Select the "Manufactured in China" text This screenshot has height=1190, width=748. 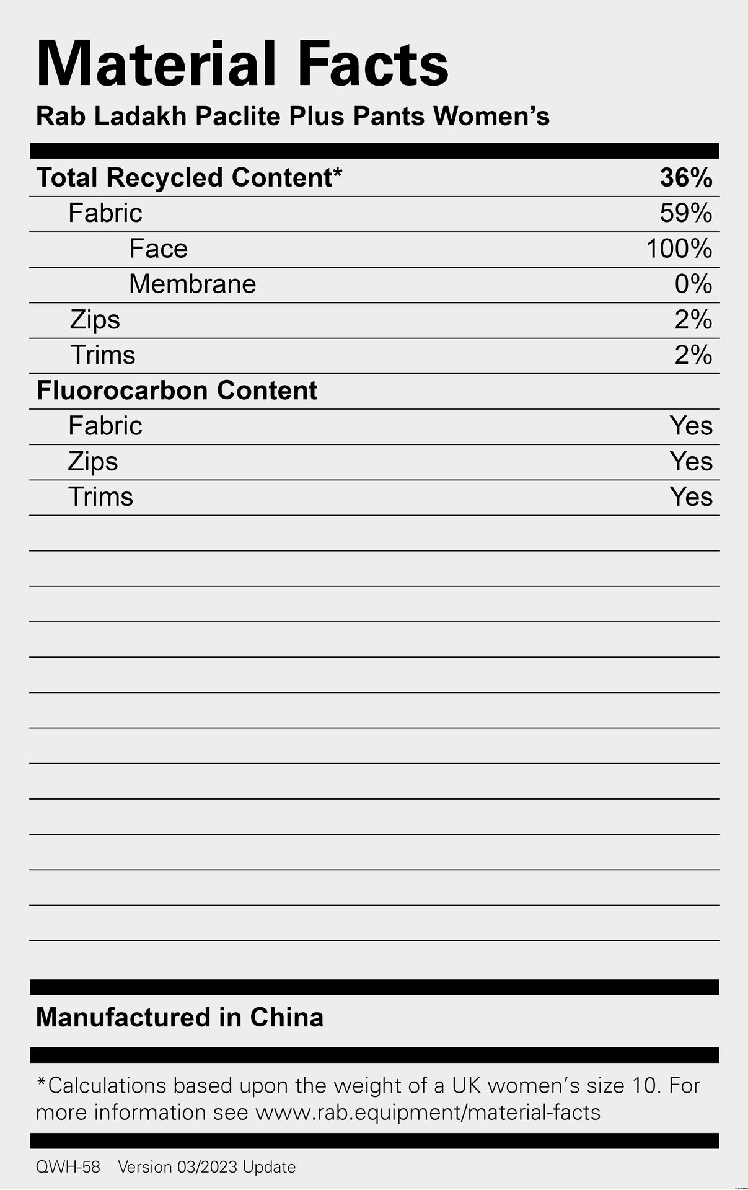coord(180,1018)
